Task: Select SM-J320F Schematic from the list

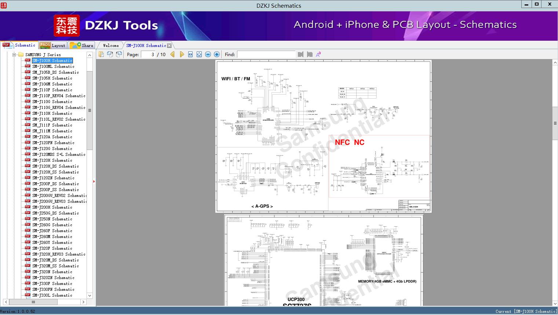Action: click(52, 248)
